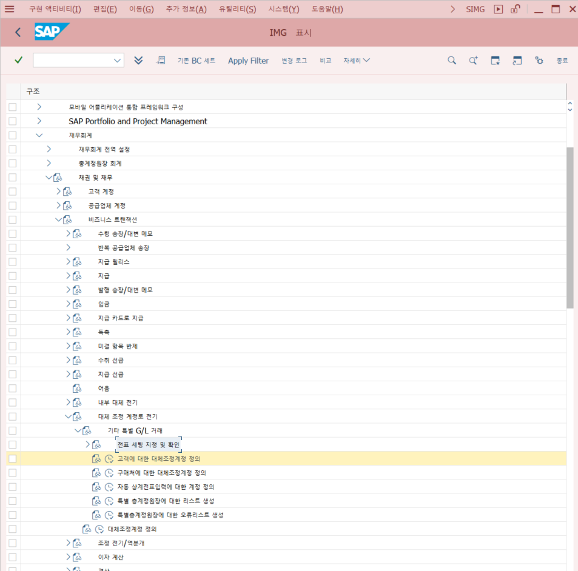Open the 편집(E) menu
This screenshot has height=571, width=578.
click(x=105, y=9)
